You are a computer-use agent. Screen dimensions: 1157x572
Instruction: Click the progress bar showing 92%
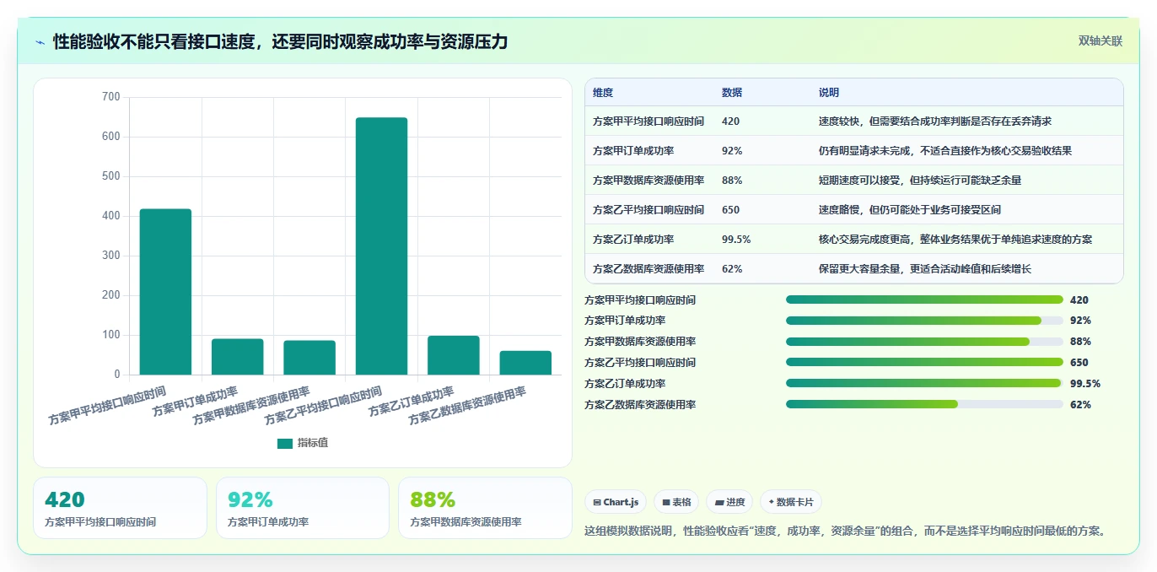tap(924, 321)
